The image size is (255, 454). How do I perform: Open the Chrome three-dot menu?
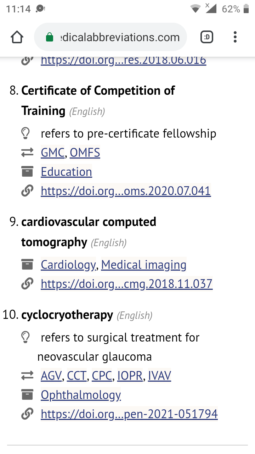[x=235, y=37]
